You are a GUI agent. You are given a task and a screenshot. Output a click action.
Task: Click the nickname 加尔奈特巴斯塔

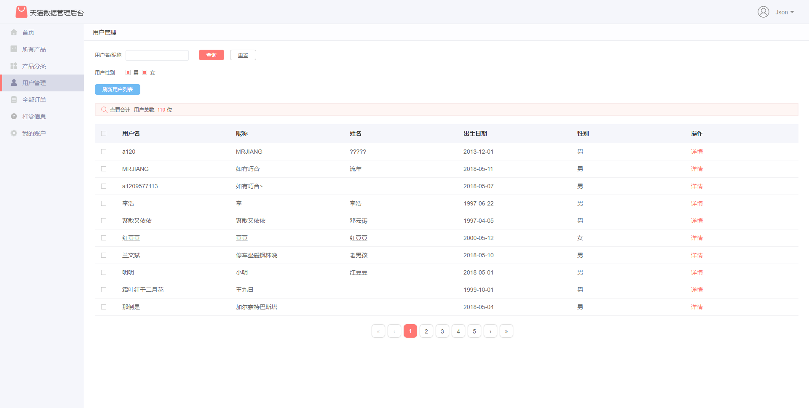[257, 307]
